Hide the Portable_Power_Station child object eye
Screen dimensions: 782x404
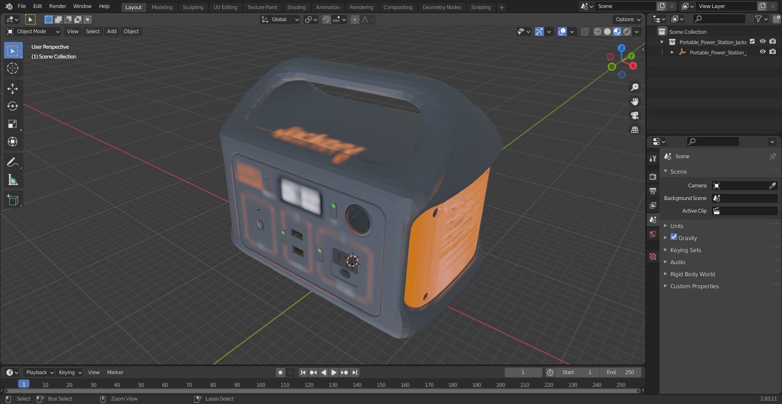click(763, 52)
